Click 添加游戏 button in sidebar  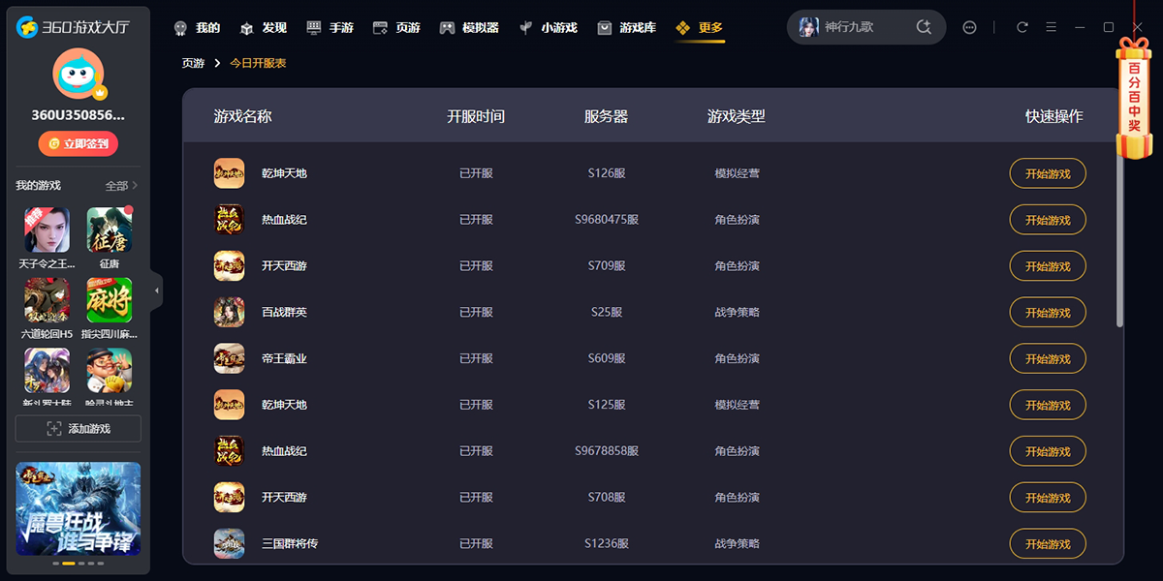click(79, 429)
